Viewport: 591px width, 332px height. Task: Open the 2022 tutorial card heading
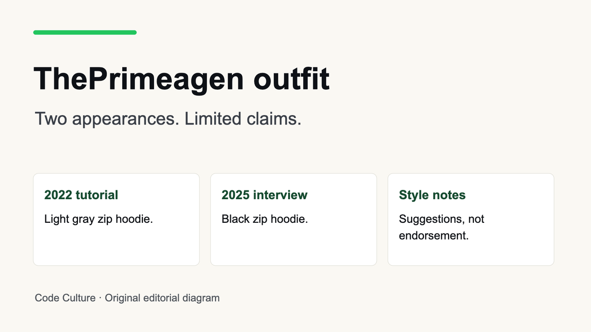pos(81,195)
